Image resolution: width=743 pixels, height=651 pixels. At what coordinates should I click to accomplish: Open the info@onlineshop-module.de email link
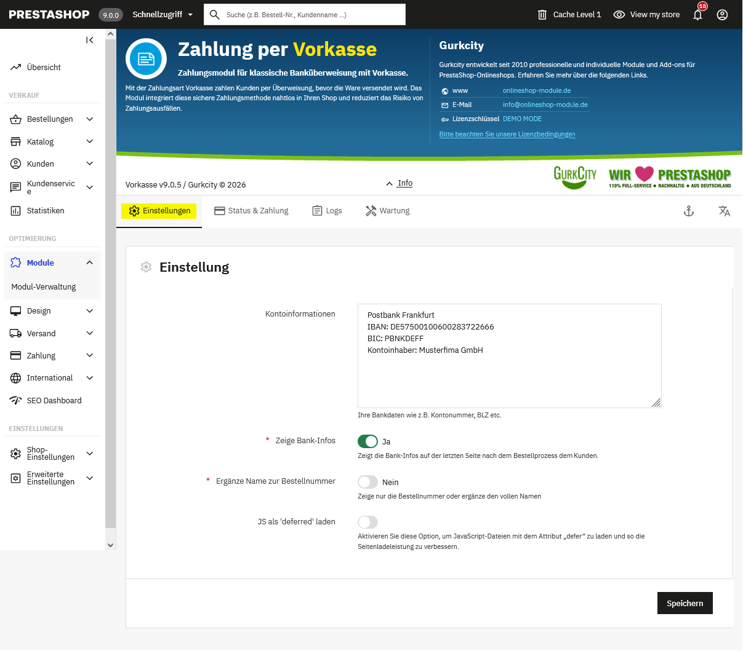[x=545, y=105]
